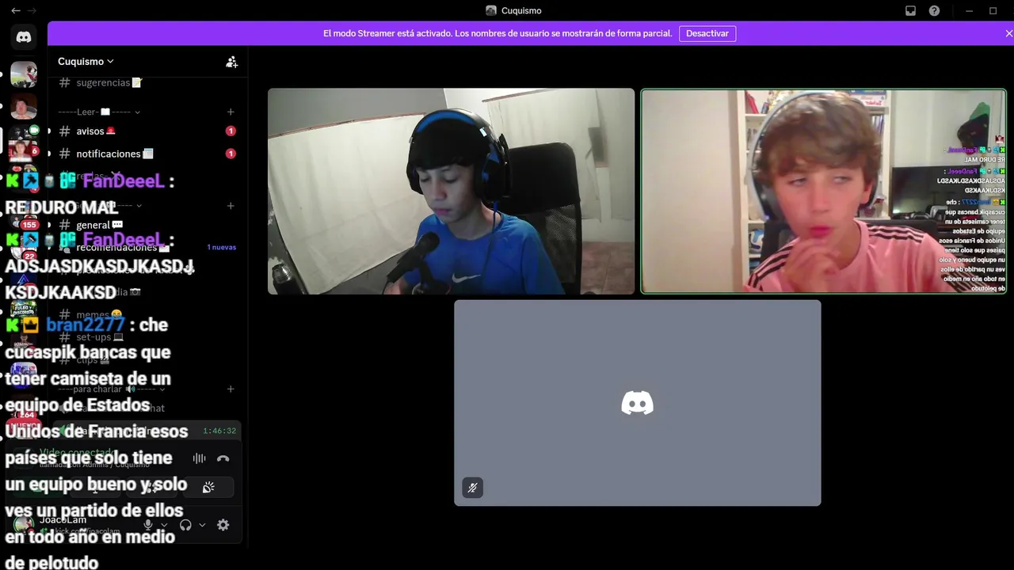Open Discord home direct messages

(24, 37)
